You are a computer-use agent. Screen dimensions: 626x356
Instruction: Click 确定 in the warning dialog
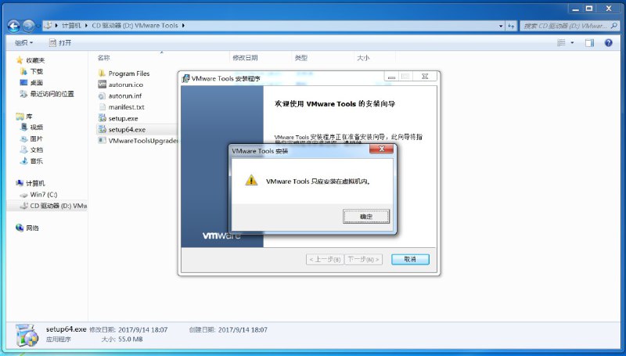pyautogui.click(x=366, y=216)
